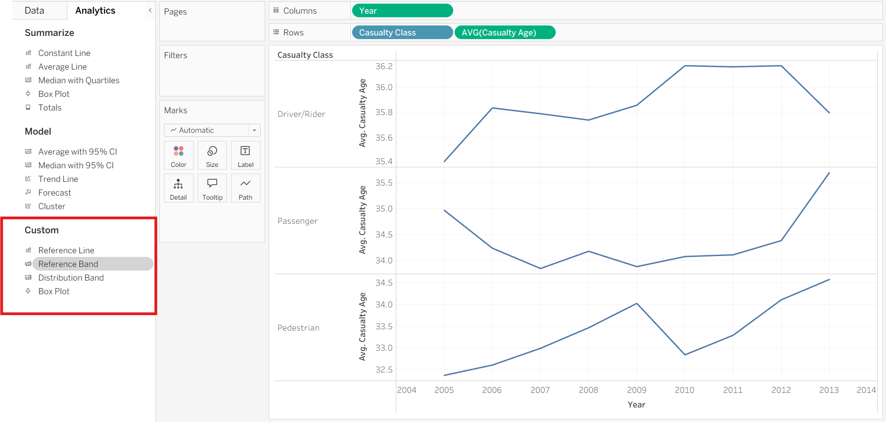Click the Trend Line icon
This screenshot has height=422, width=886.
(x=28, y=179)
